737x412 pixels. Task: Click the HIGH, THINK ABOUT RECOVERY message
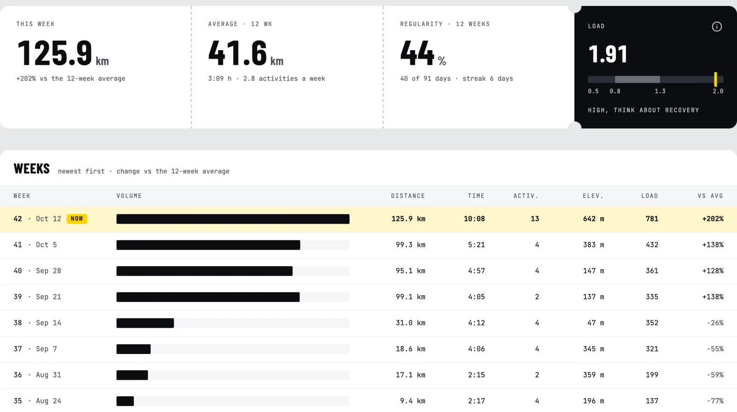(x=643, y=110)
